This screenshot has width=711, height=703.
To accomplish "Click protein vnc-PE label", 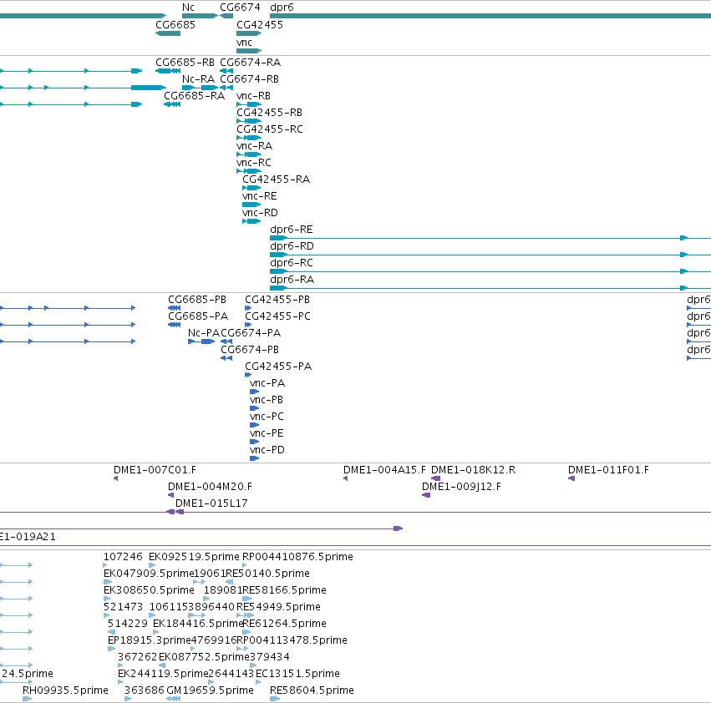I will click(x=267, y=433).
